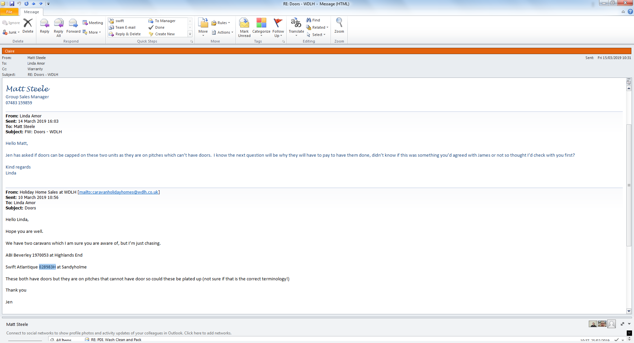Open the Move to folder menu

[x=203, y=27]
